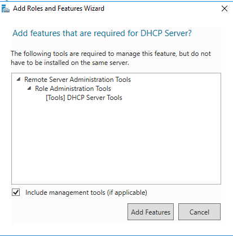Image resolution: width=233 pixels, height=236 pixels.
Task: Select the Role Administration Tools tree item
Action: point(73,89)
